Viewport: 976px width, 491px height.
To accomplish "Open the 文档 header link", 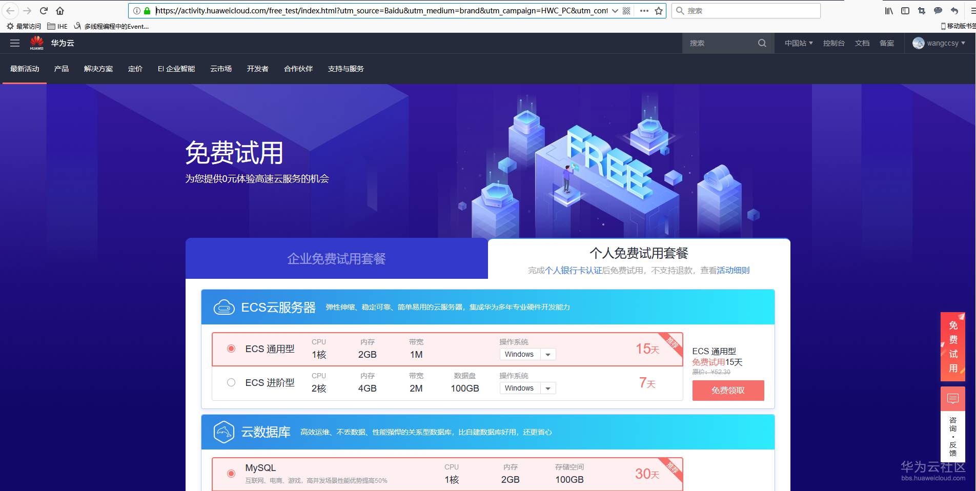I will [862, 43].
